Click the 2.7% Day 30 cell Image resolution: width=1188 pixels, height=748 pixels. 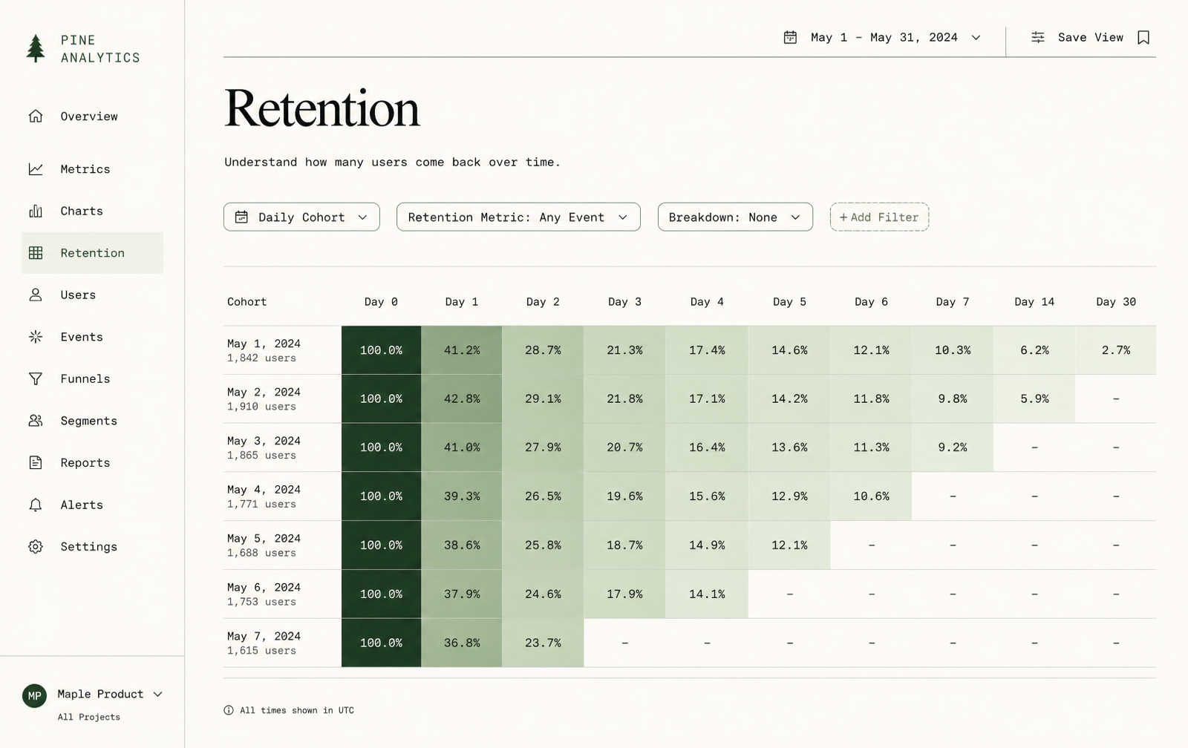(x=1116, y=350)
